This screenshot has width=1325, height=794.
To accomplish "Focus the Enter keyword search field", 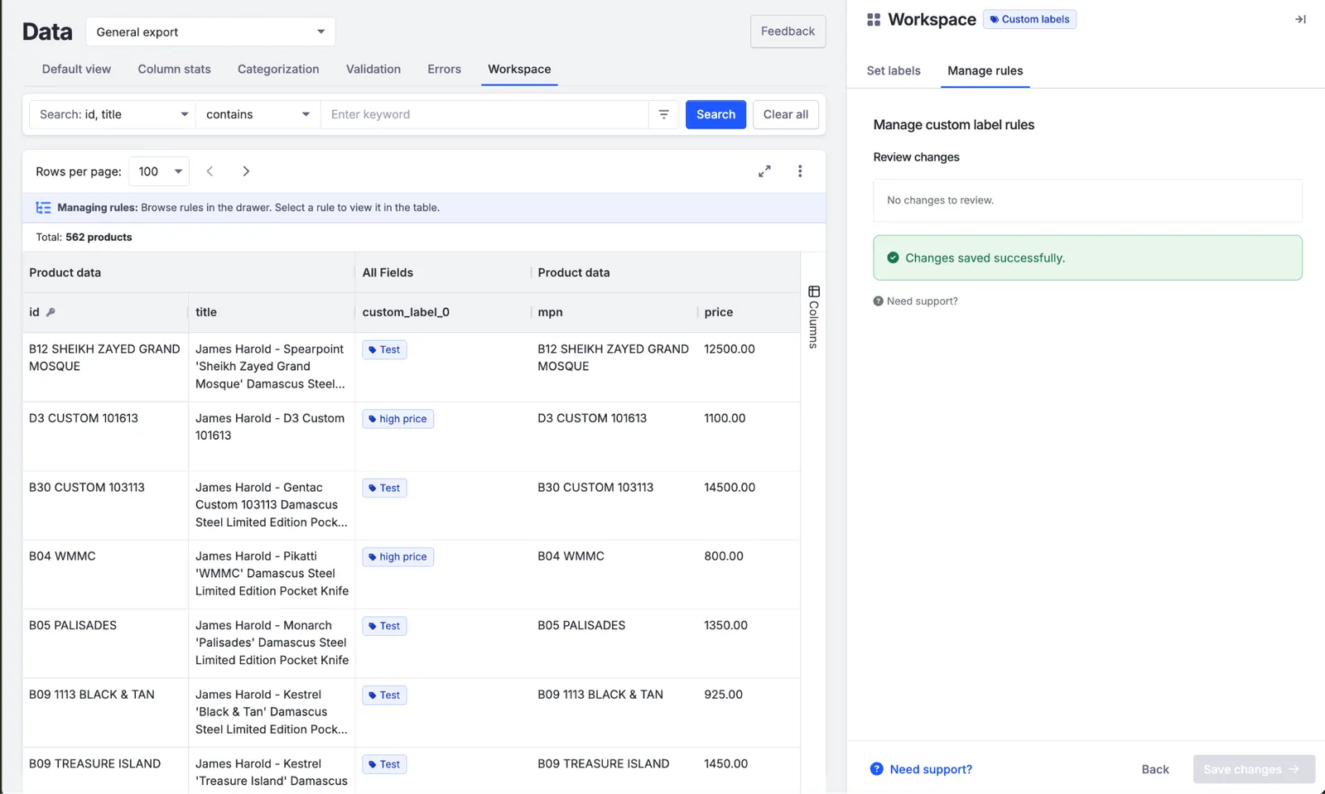I will pos(484,114).
